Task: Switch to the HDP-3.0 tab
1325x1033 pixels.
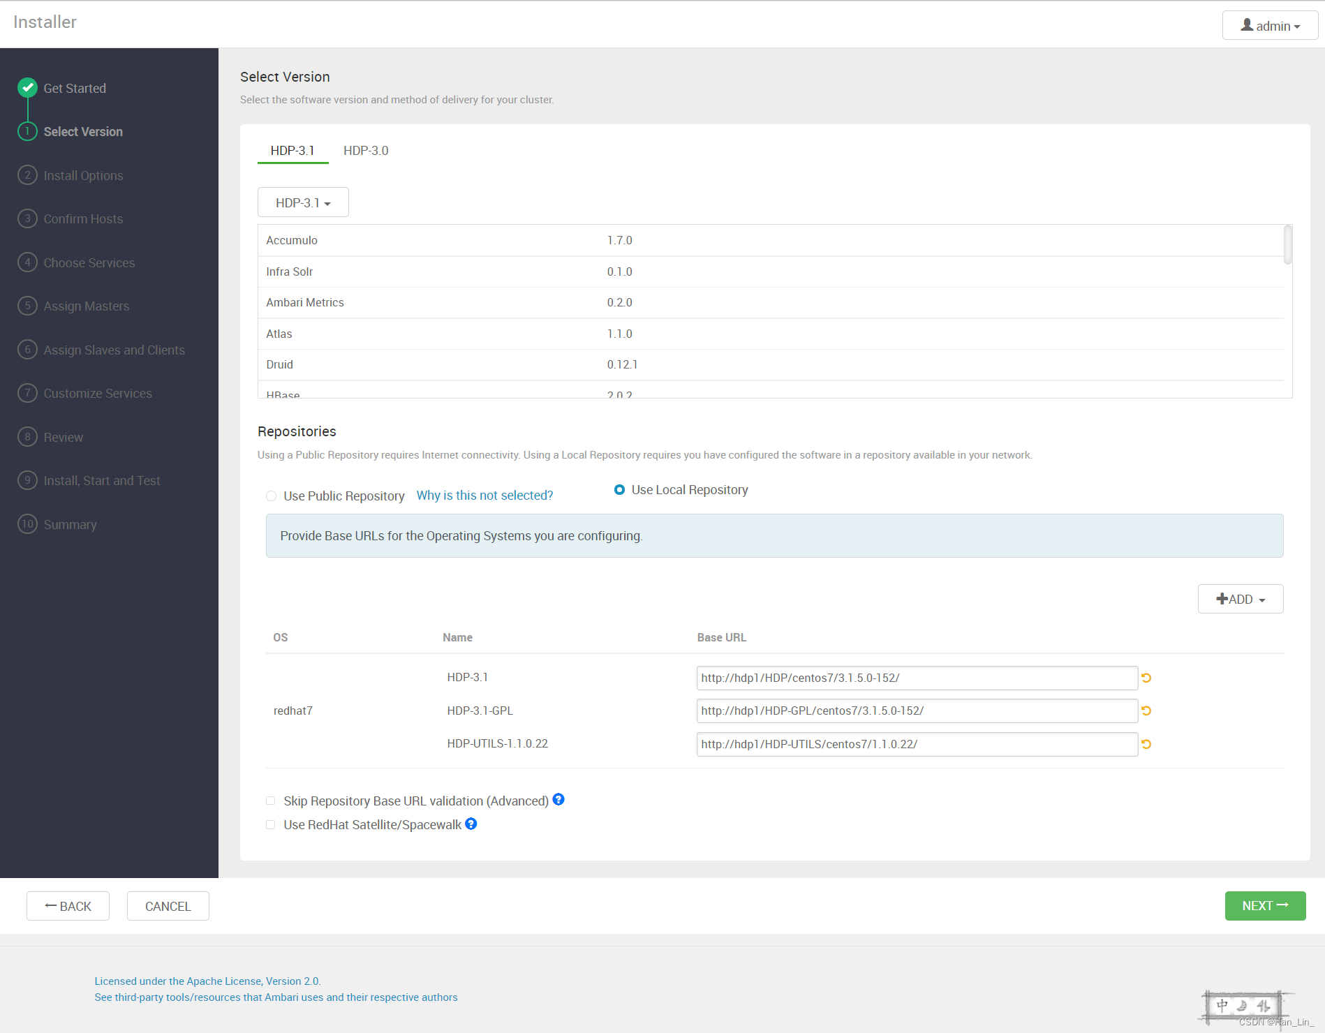Action: (366, 151)
